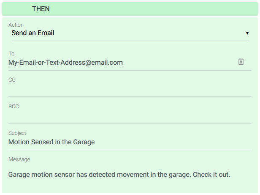260x195 pixels.
Task: Click into the empty CC field
Action: (127, 89)
